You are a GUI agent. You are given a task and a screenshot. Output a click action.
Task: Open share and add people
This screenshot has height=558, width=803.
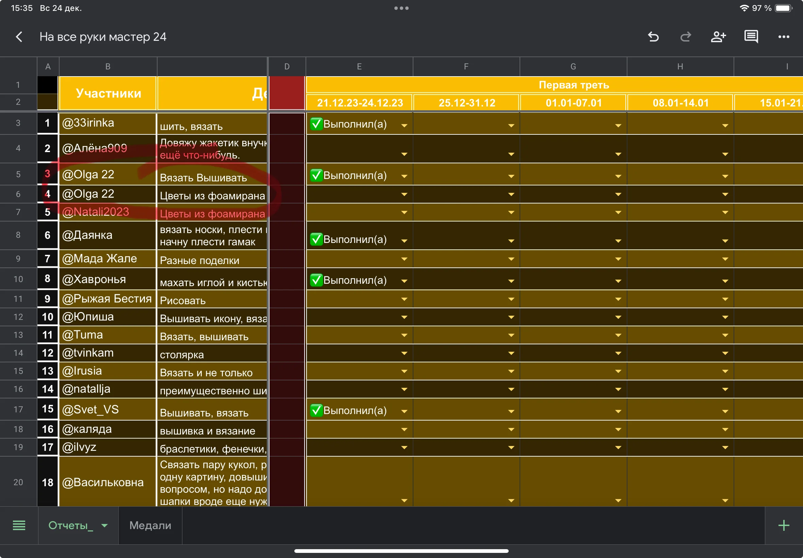(x=718, y=37)
